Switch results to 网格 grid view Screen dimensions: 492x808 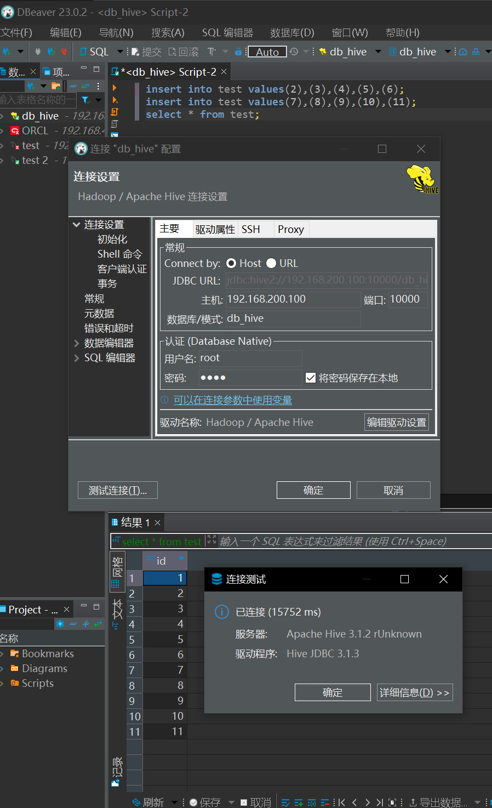click(117, 572)
